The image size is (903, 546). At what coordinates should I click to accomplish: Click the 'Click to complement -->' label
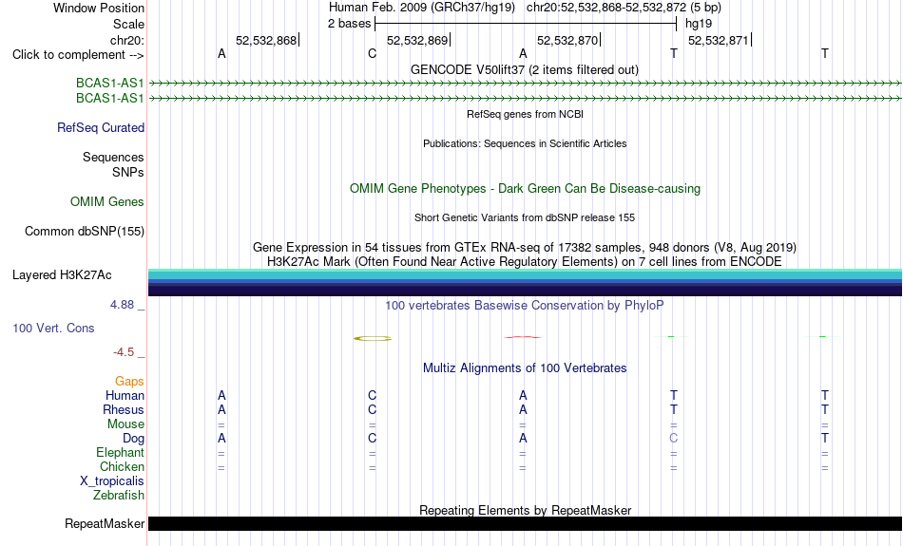78,55
